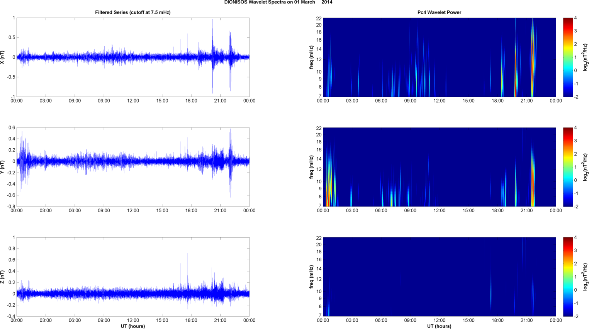Click the "0.5" tick on the X series axis
Image resolution: width=589 pixels, height=329 pixels.
coord(11,37)
